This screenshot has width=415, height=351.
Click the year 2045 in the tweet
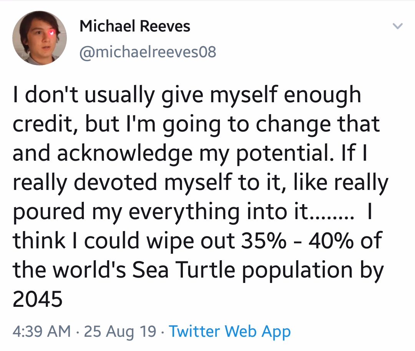[x=37, y=299]
